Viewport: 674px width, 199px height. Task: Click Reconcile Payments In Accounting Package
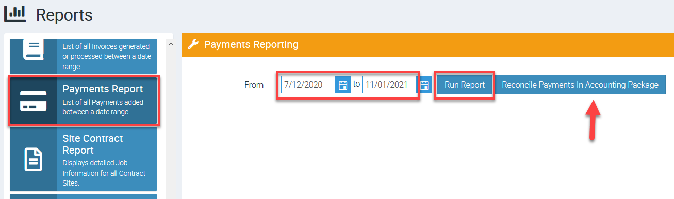(580, 85)
